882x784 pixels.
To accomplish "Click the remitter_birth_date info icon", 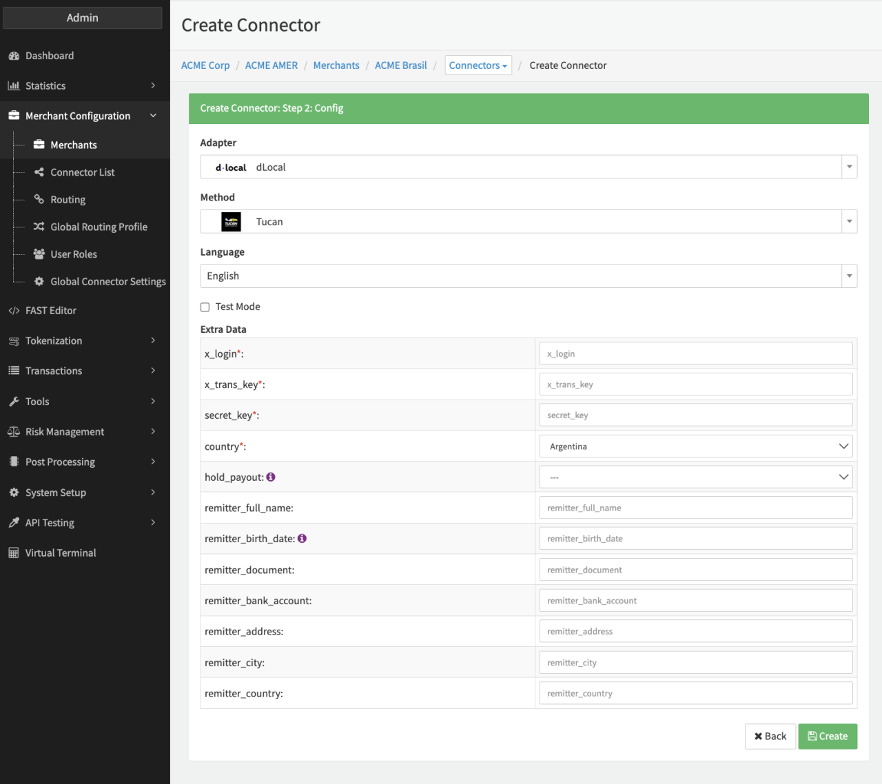I will [x=302, y=539].
